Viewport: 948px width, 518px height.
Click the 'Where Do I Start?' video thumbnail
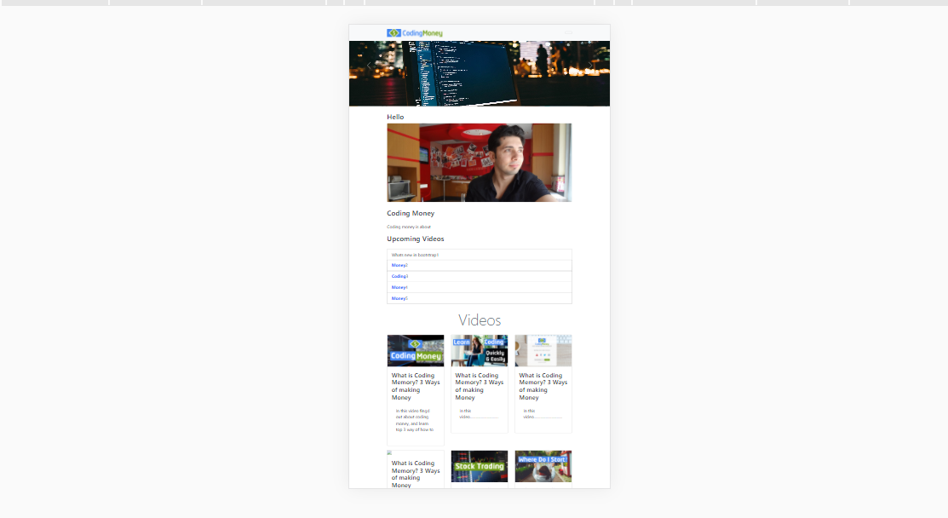543,466
